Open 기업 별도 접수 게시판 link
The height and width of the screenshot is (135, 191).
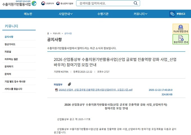[x=15, y=81]
